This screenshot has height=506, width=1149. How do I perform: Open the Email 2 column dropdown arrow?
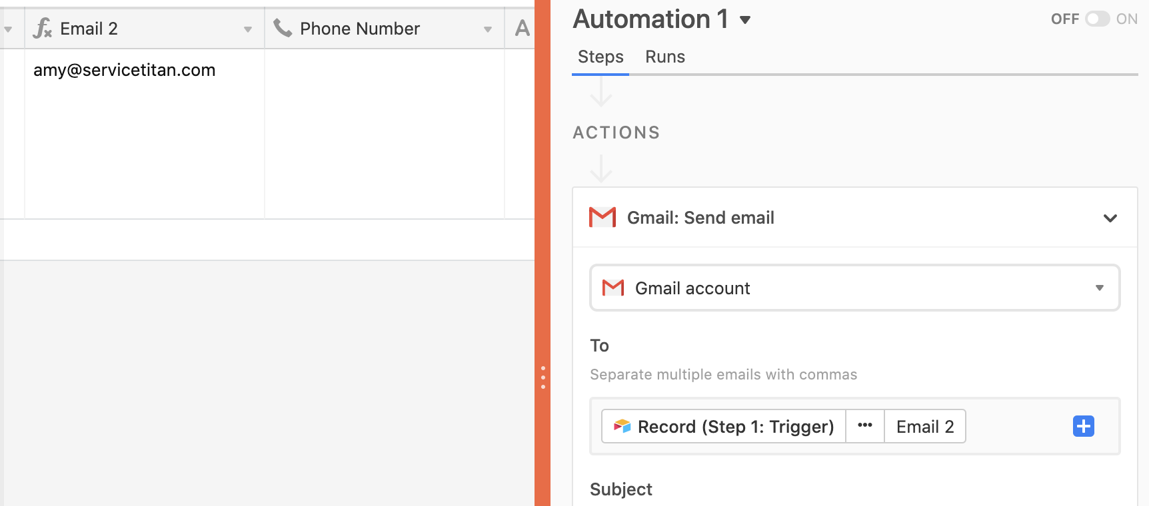(x=248, y=29)
